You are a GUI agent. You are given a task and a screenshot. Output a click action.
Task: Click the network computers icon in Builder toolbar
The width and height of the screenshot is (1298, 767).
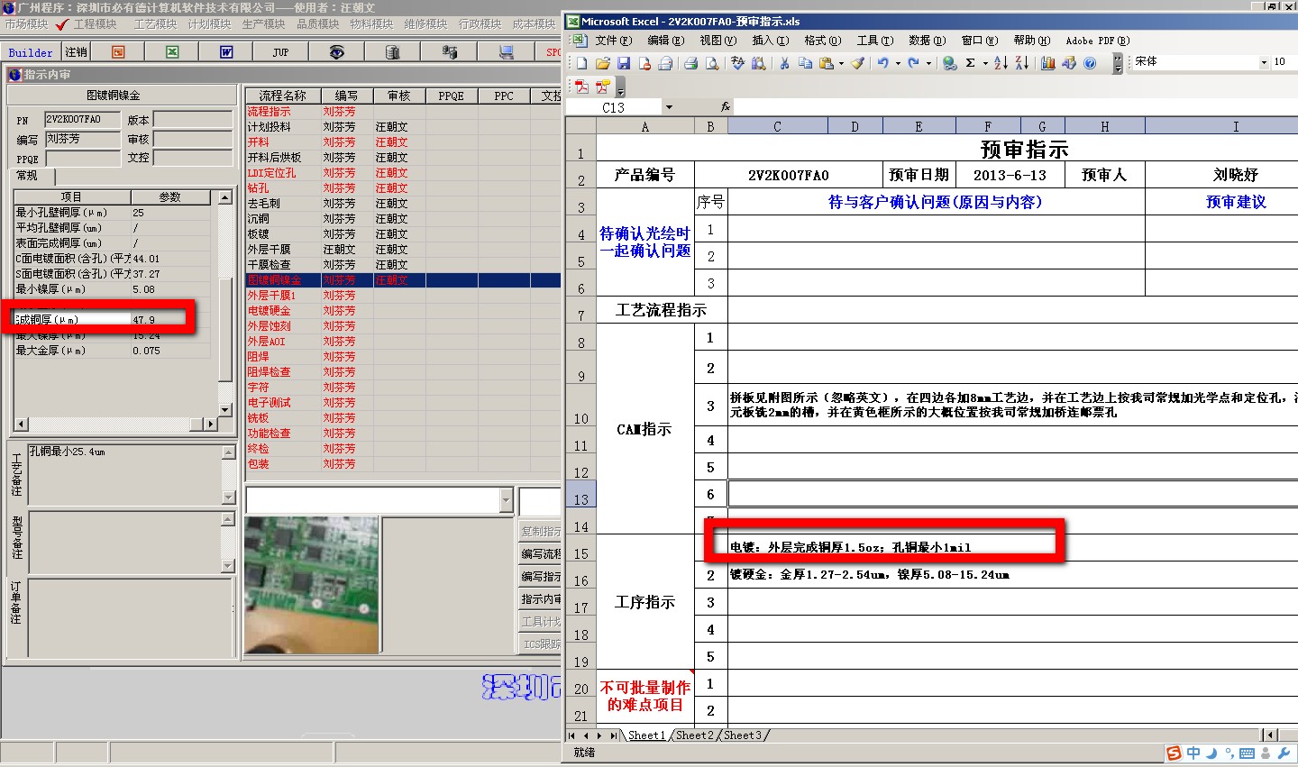point(449,52)
